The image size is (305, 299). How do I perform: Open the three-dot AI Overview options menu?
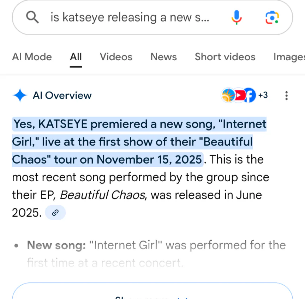click(x=286, y=96)
